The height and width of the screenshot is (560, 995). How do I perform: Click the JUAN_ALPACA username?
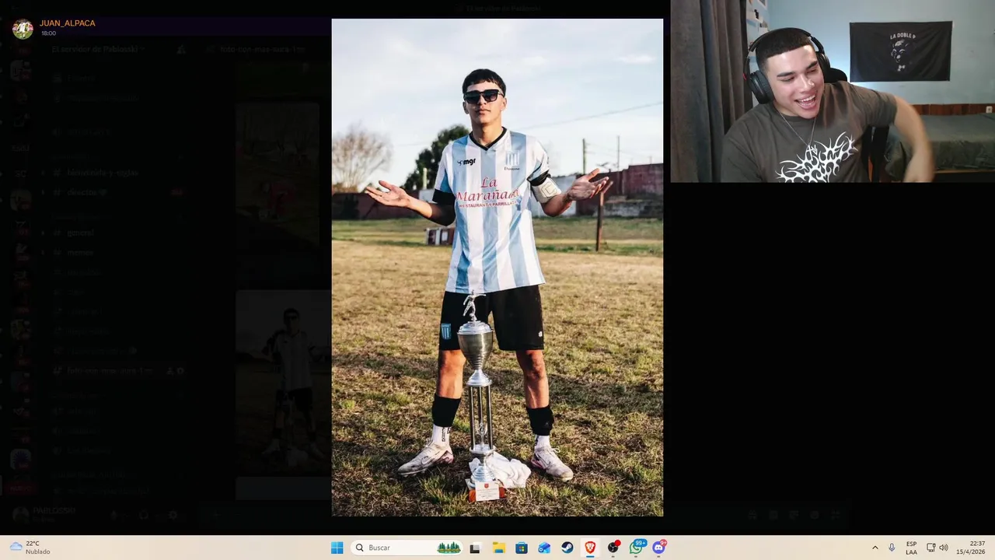(68, 23)
